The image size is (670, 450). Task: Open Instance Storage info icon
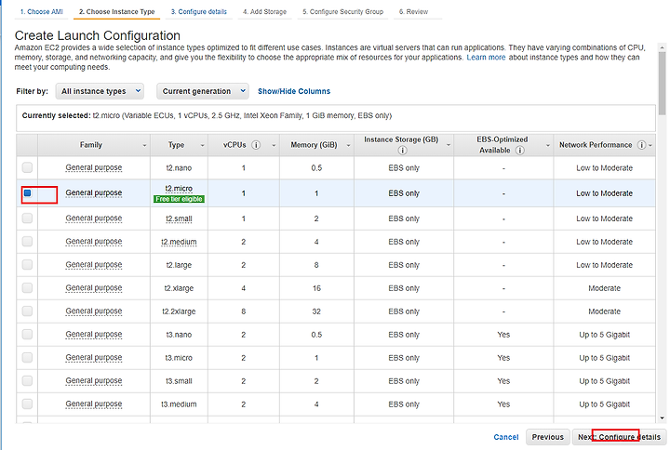(402, 151)
